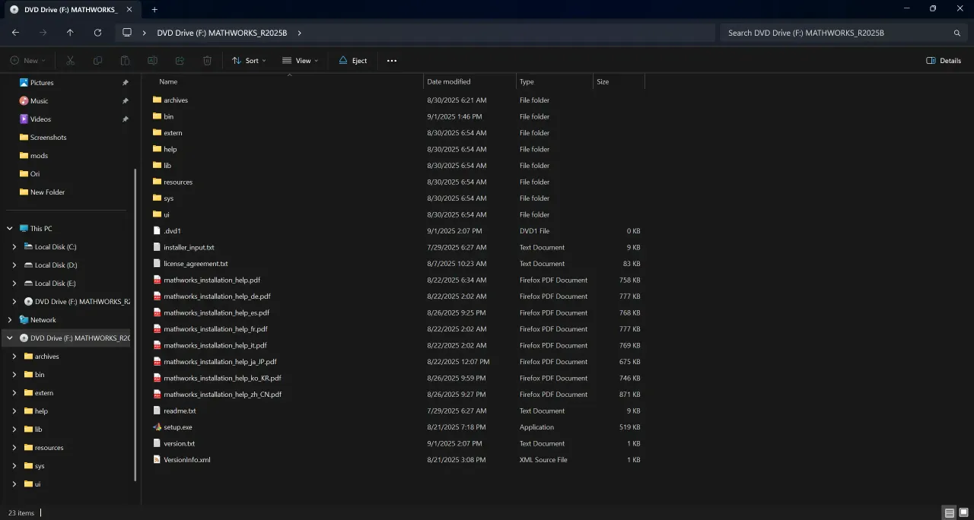Viewport: 974px width, 520px height.
Task: Open the See more ellipsis menu
Action: [392, 61]
